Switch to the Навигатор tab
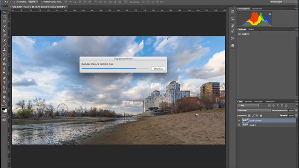Viewport: 299px width, 168px height. click(x=256, y=9)
